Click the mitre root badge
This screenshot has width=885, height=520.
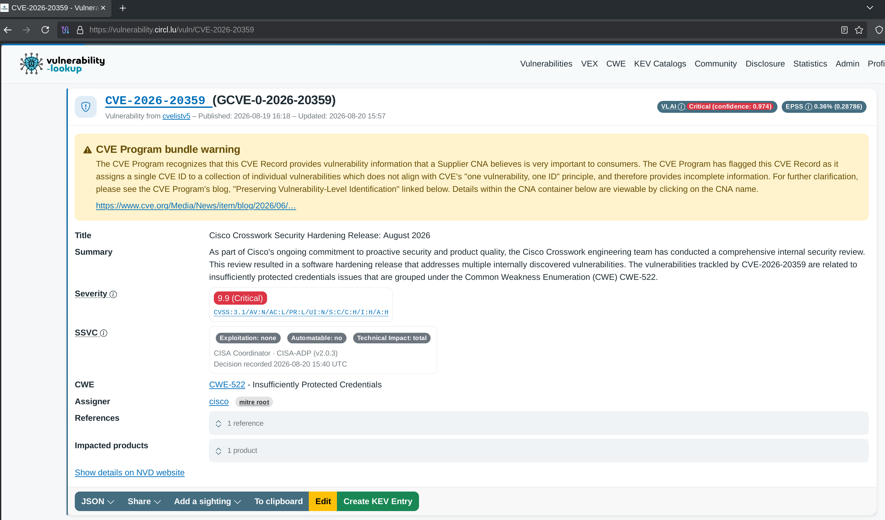(254, 402)
